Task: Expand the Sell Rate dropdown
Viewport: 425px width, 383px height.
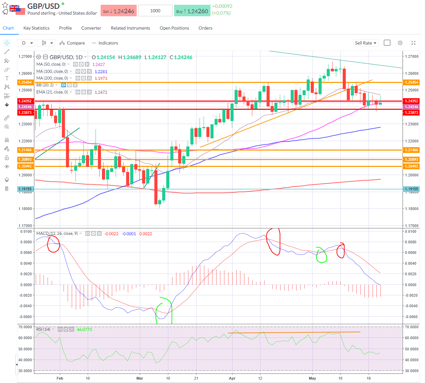Action: [365, 43]
